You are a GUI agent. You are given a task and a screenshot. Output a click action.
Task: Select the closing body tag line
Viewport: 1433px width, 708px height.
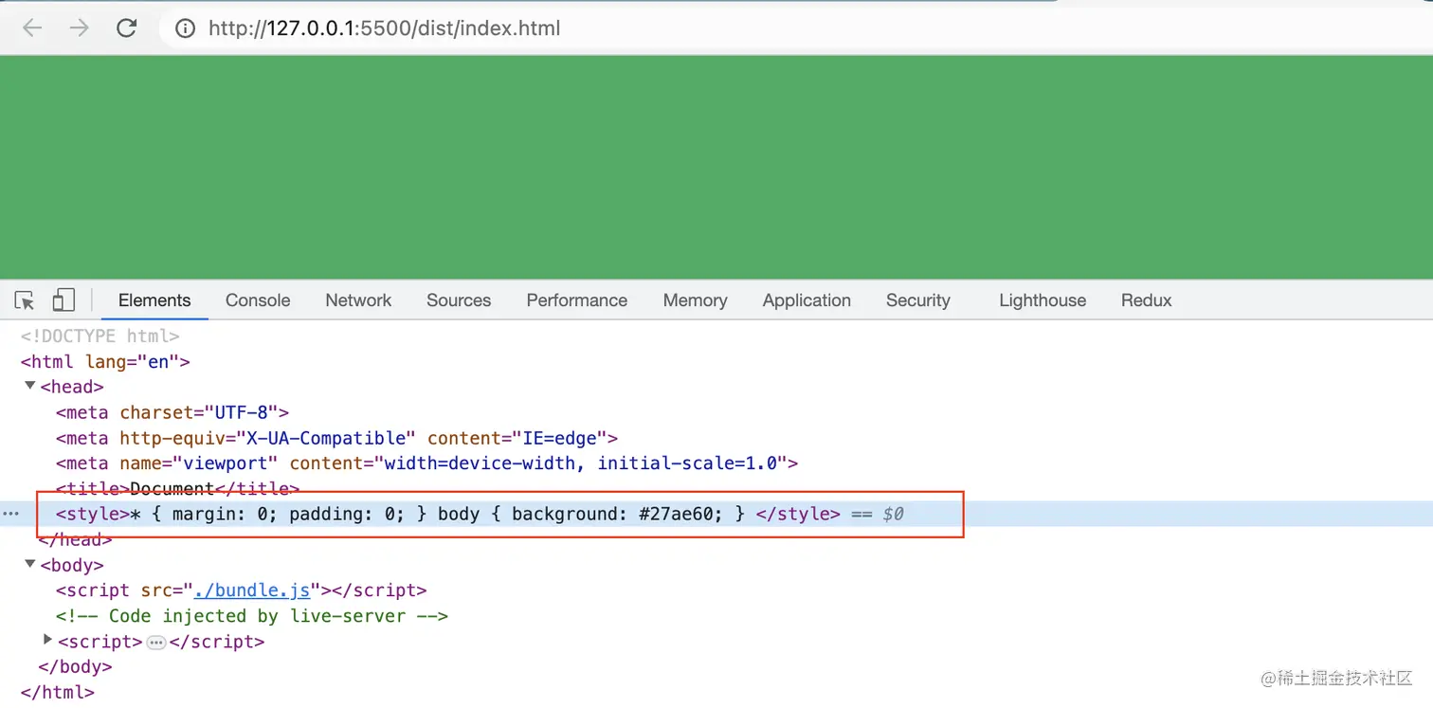[75, 666]
